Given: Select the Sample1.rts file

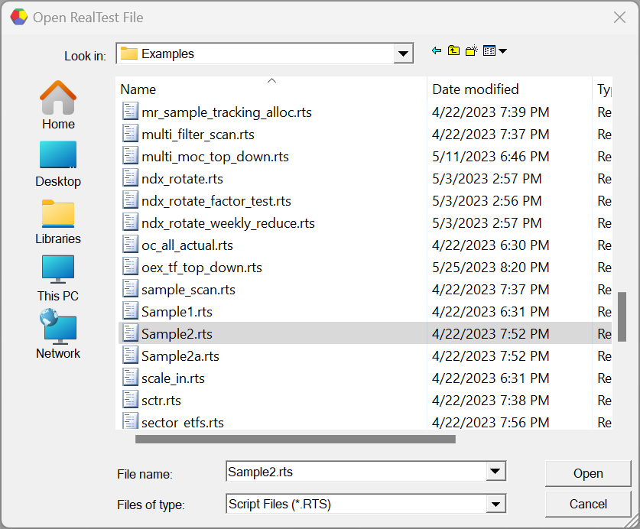Looking at the screenshot, I should pos(177,312).
